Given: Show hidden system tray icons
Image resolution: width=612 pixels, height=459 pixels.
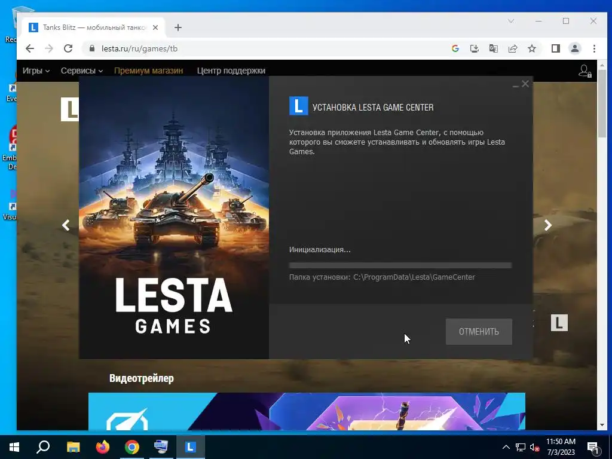Looking at the screenshot, I should 506,447.
